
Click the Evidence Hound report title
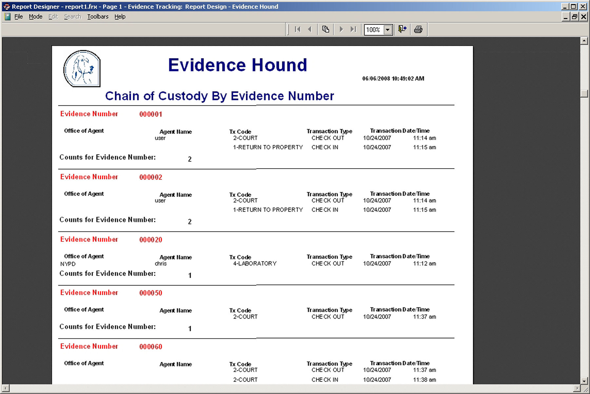[238, 65]
